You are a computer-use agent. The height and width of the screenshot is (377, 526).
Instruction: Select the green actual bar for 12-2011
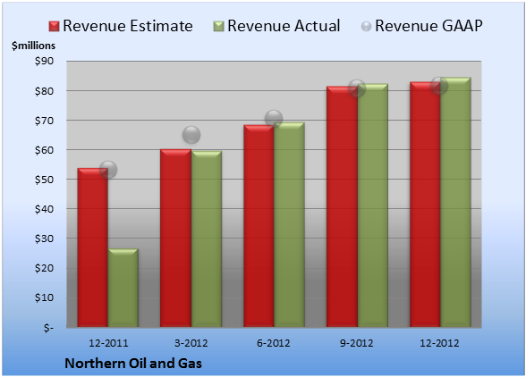tap(123, 288)
